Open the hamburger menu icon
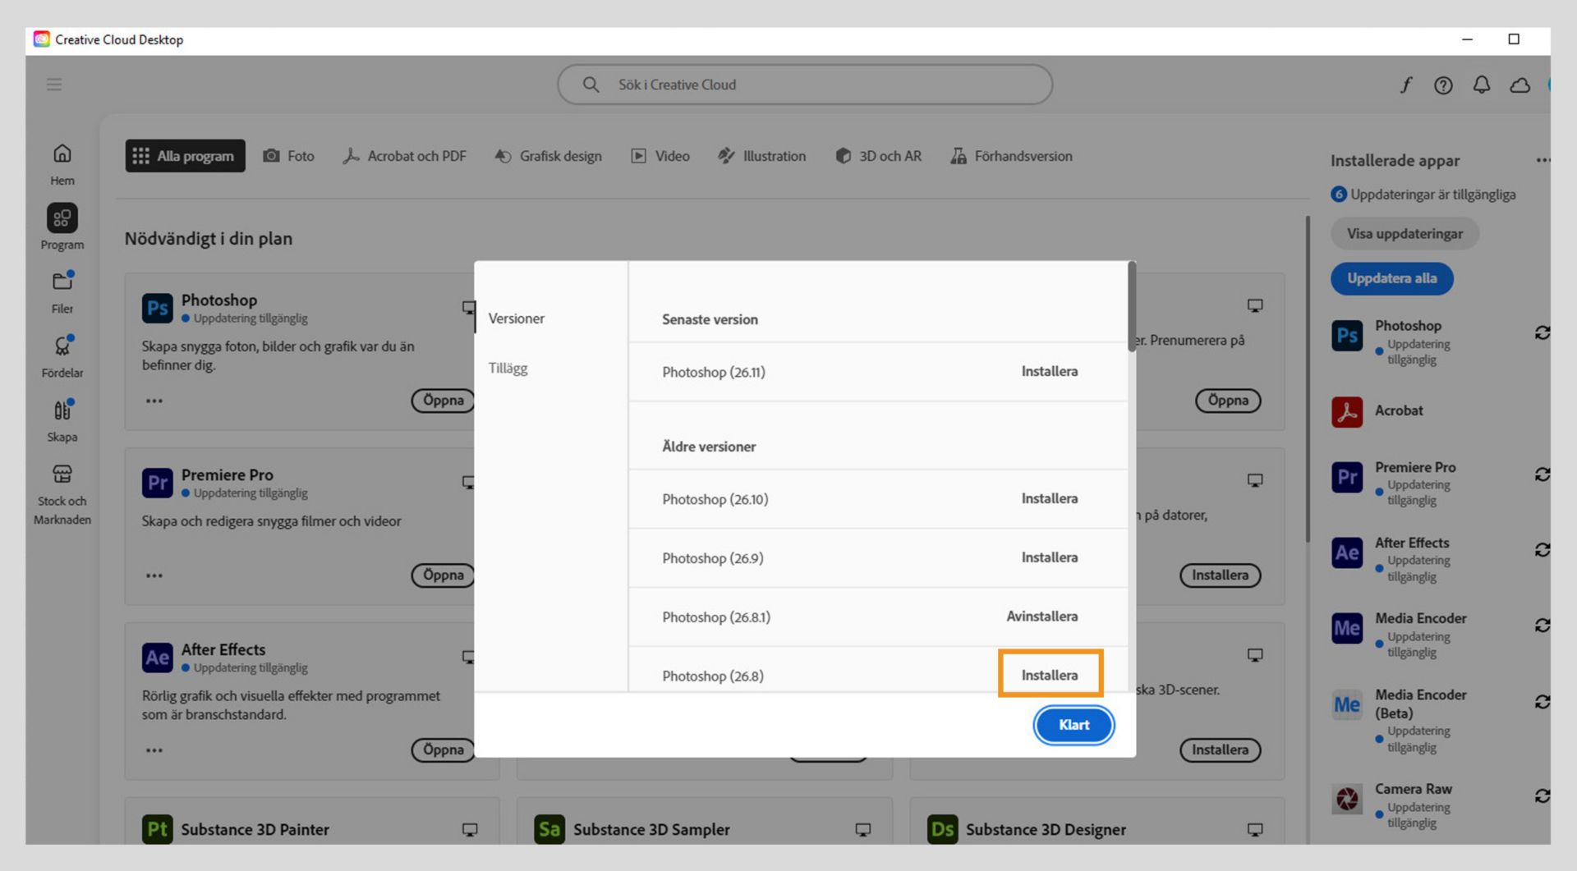 [x=54, y=85]
